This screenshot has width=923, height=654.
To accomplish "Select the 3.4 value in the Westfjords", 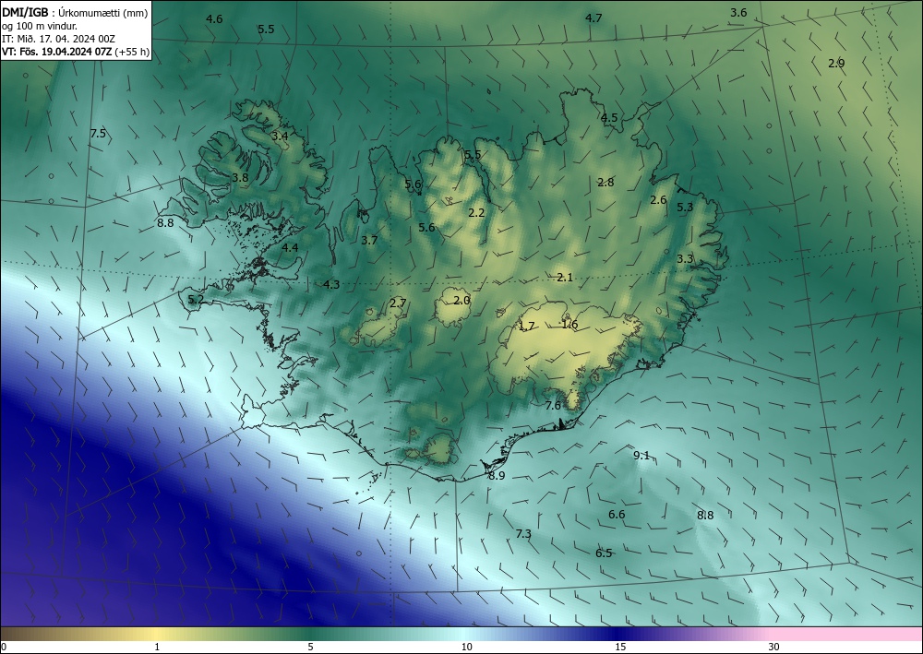I will tap(280, 136).
